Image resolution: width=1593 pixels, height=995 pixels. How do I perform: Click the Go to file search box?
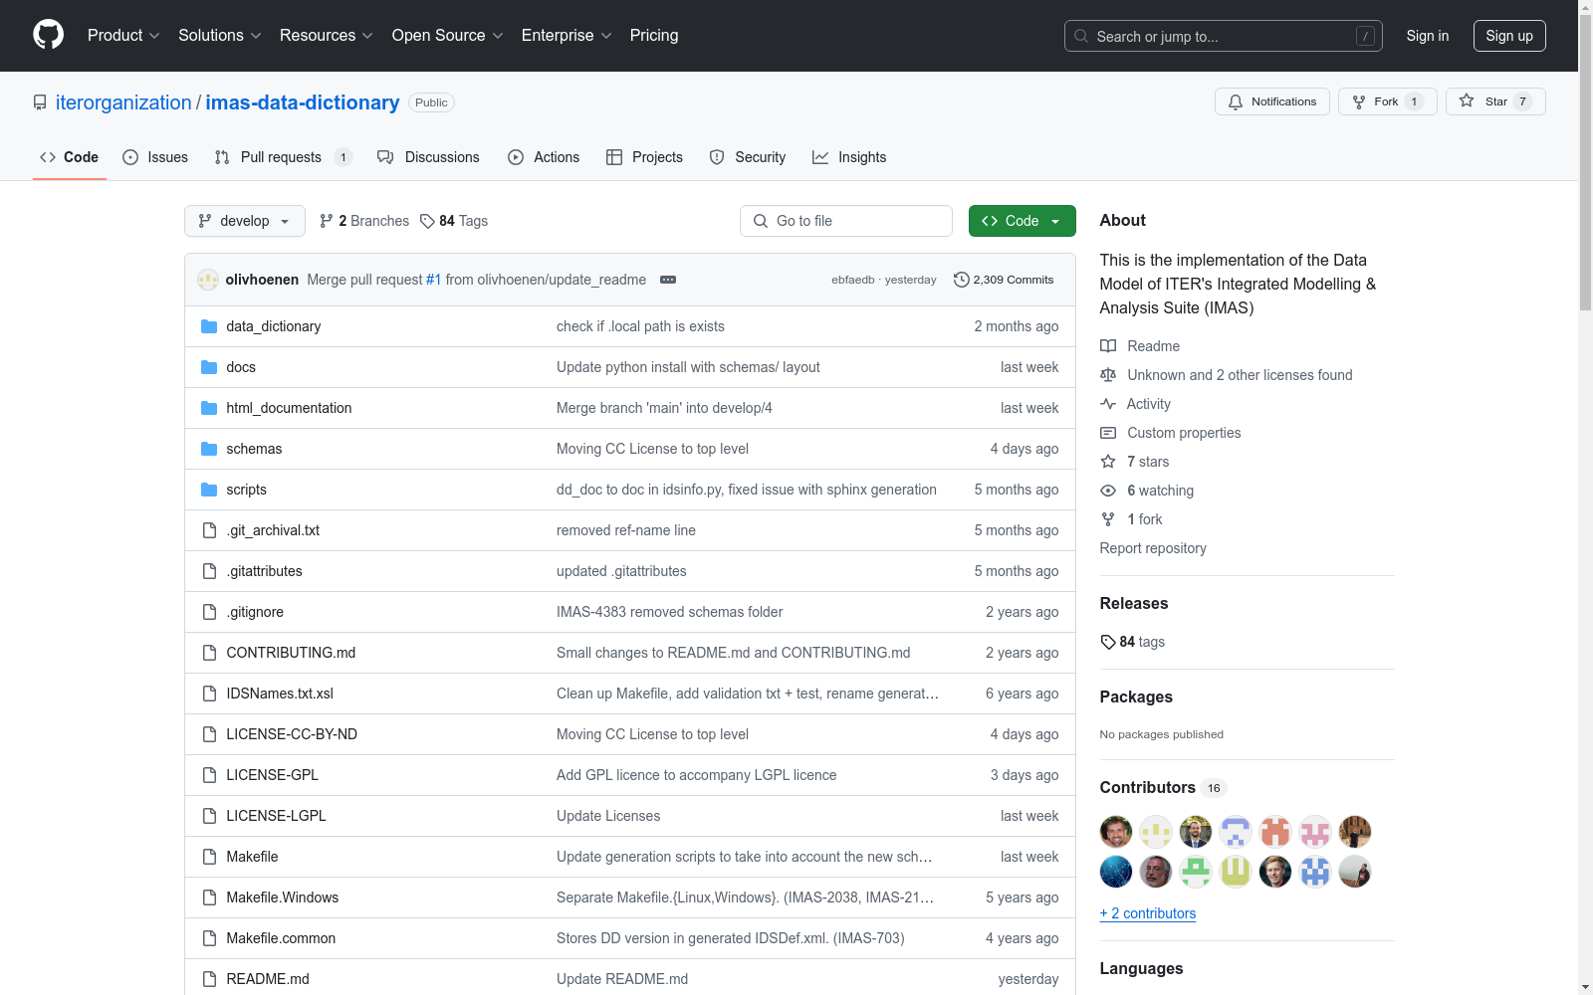(x=846, y=221)
